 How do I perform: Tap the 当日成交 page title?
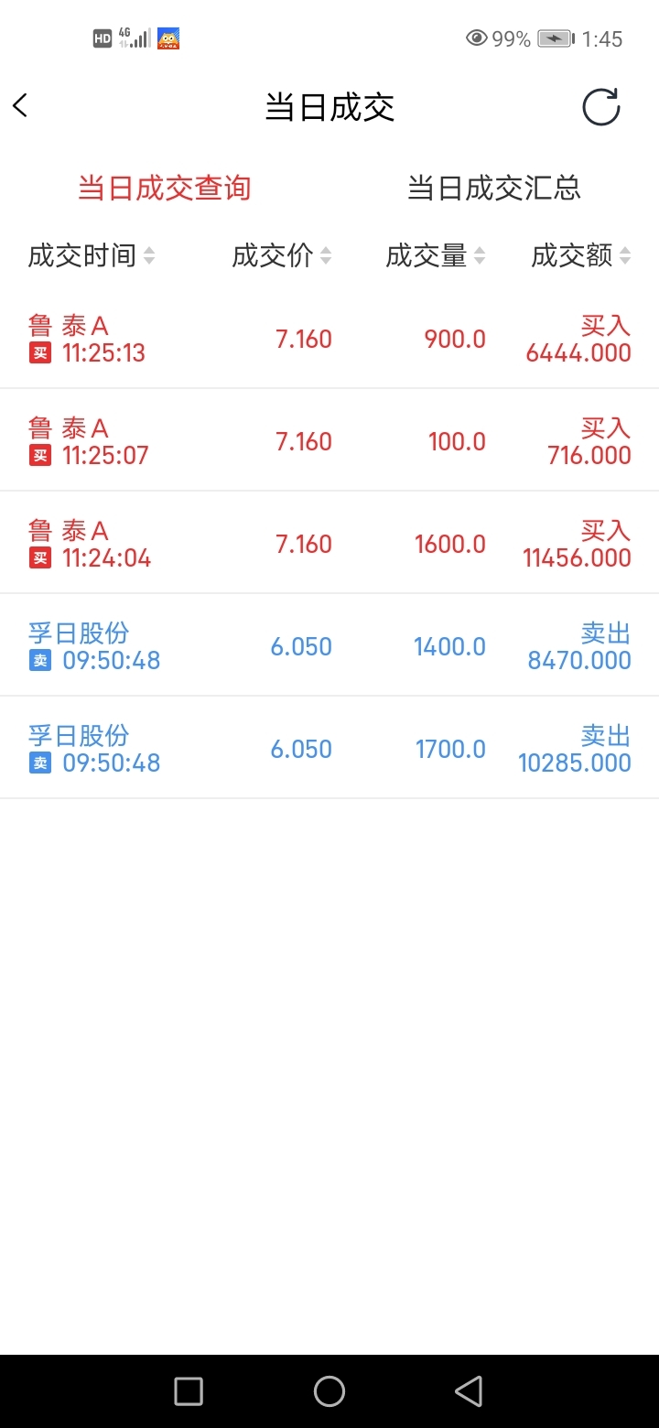329,107
